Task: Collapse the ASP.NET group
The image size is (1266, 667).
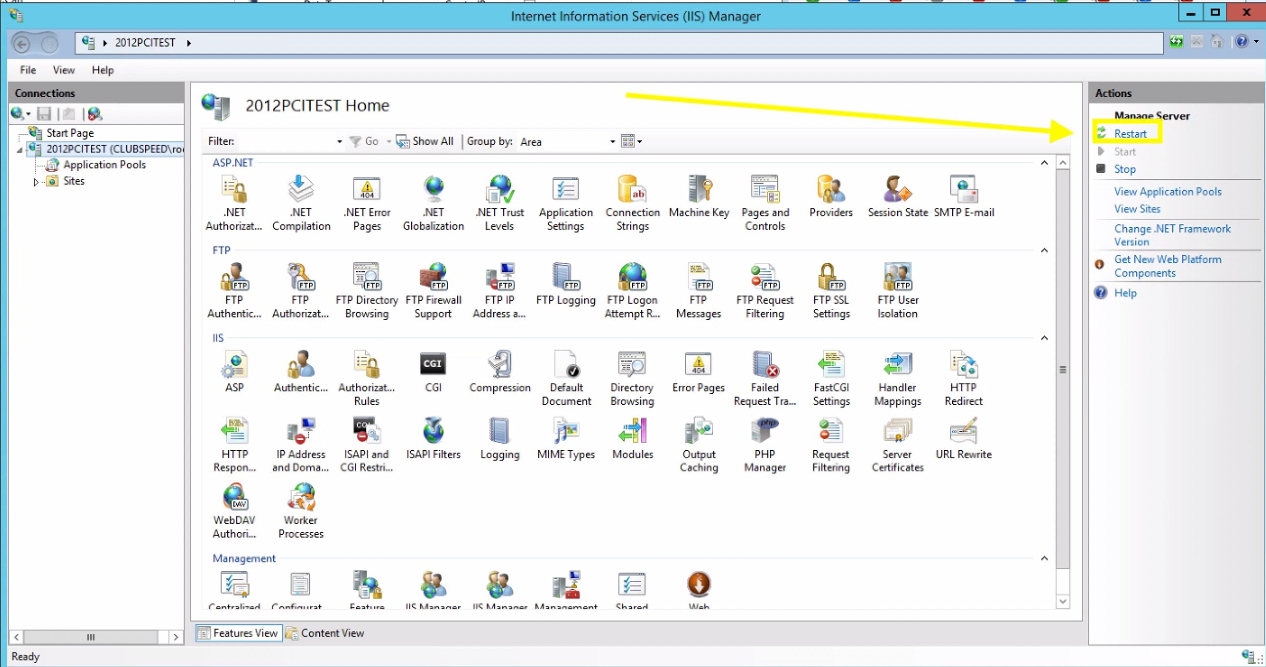Action: (1044, 163)
